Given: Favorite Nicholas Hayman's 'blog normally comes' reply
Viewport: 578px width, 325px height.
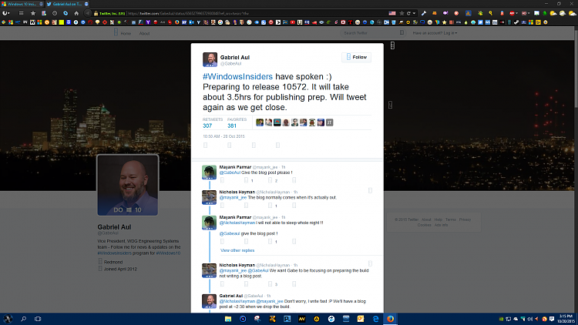Looking at the screenshot, I should (x=271, y=206).
